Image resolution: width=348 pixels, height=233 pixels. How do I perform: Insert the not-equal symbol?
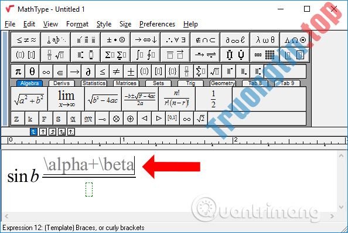click(117, 72)
